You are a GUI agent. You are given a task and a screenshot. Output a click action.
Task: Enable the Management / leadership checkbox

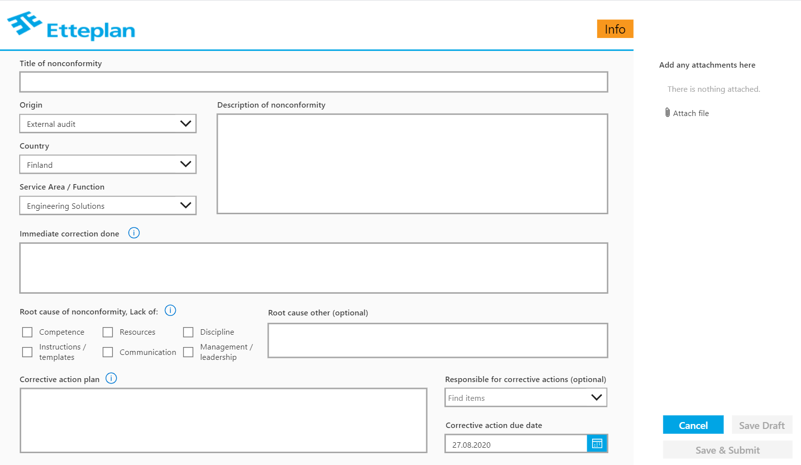pos(188,351)
